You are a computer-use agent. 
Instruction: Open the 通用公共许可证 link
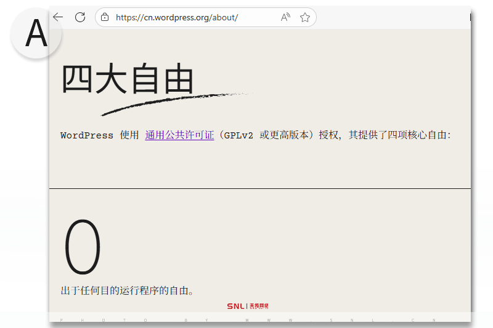(x=179, y=135)
